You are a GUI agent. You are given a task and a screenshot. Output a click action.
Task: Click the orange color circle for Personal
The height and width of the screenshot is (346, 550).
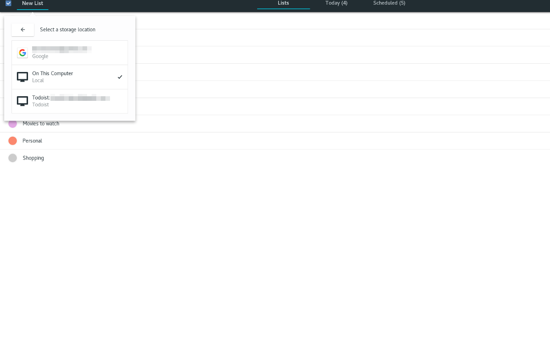13,141
